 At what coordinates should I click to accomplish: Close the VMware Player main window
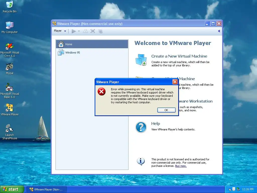pyautogui.click(x=219, y=24)
